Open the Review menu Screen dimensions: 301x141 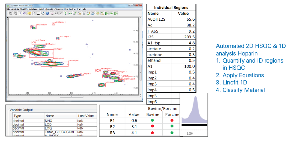click(x=72, y=9)
